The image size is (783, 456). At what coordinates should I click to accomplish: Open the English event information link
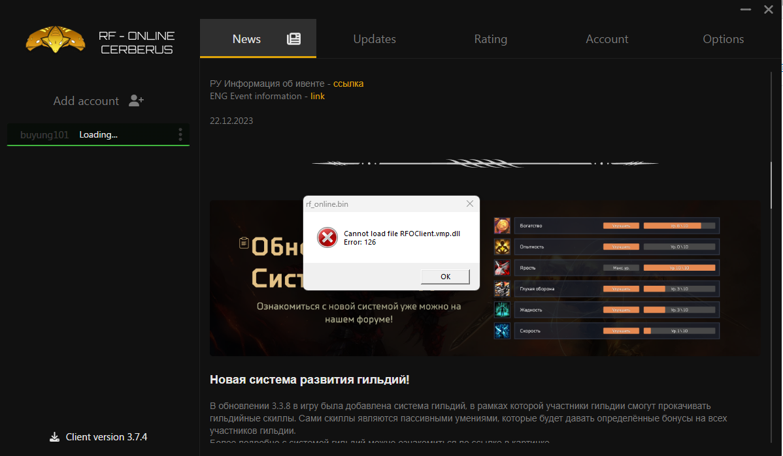318,96
